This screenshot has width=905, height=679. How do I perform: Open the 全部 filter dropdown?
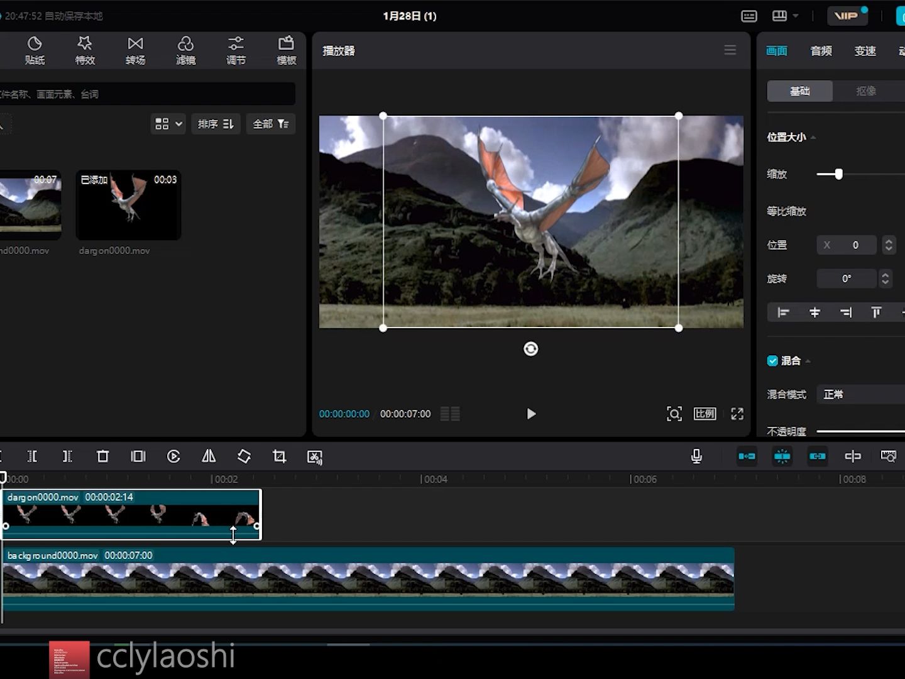[x=270, y=124]
